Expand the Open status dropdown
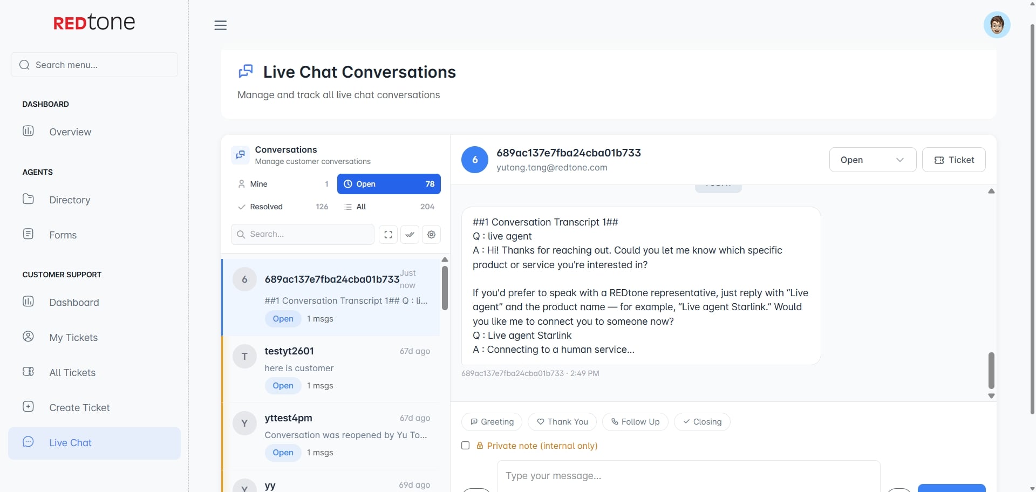 pos(872,160)
